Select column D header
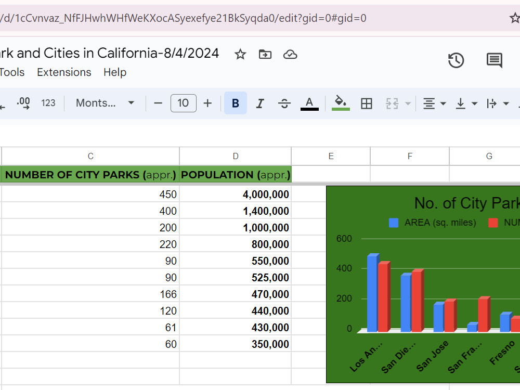 (x=236, y=156)
